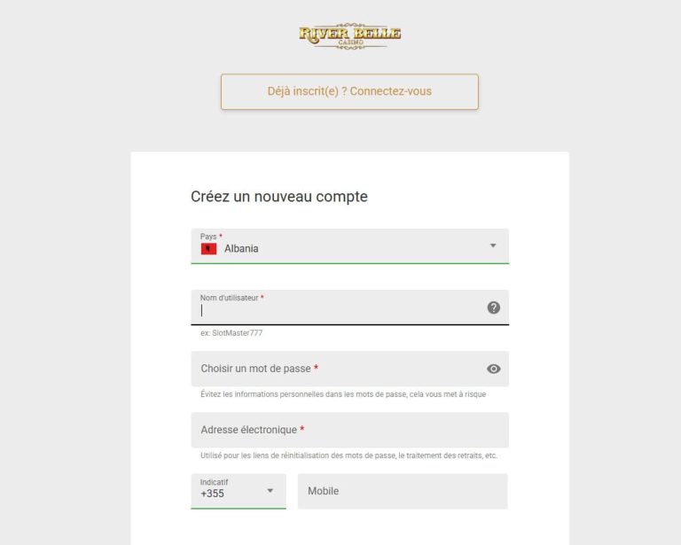
Task: Click the 'Déjà inscrit(e) ? Connectez-vous' button
Action: coord(349,91)
